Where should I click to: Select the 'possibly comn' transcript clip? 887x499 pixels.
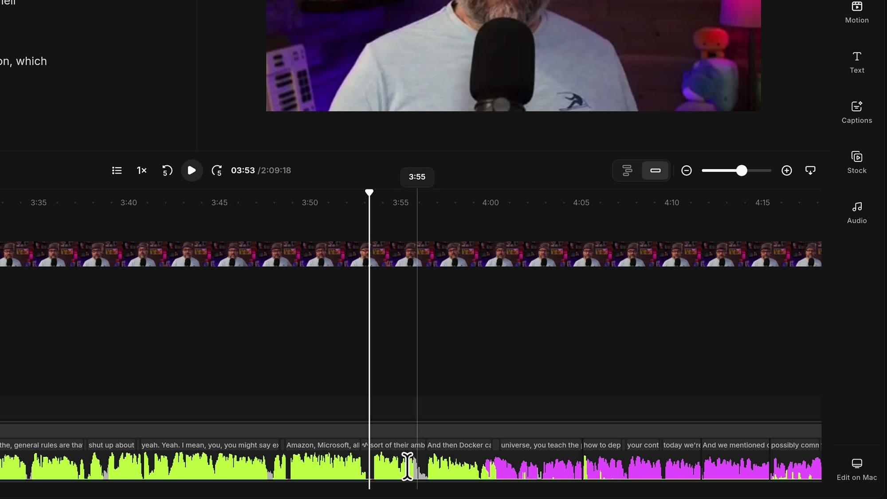click(x=796, y=445)
